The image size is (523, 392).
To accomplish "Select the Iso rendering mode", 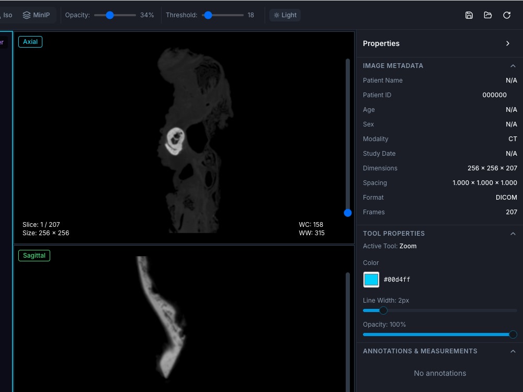I will coord(6,15).
